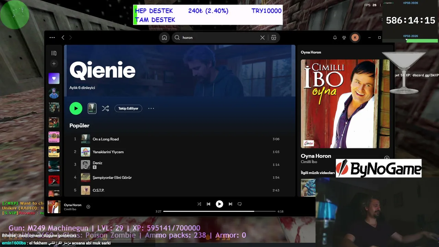
Task: Open the Goca Dünya playlist in the sidebar
Action: (x=54, y=152)
